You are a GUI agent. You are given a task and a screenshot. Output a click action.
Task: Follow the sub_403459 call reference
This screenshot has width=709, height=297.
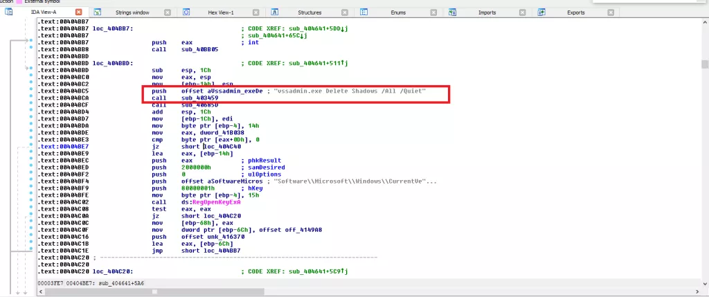(195, 98)
